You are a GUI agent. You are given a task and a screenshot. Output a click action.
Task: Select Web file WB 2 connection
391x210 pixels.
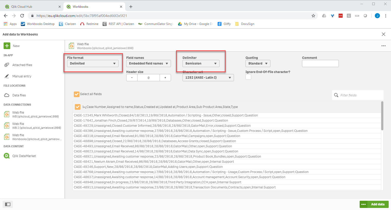click(x=32, y=126)
